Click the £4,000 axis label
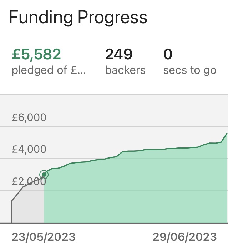 click(29, 149)
